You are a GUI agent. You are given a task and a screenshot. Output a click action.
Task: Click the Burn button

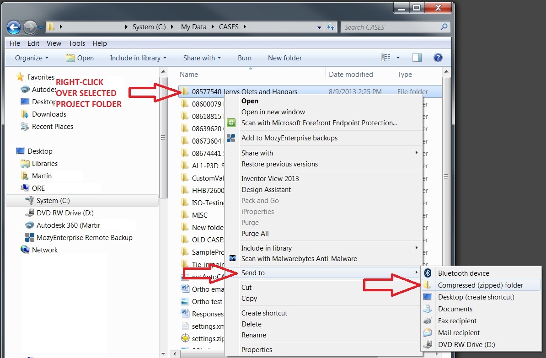245,58
